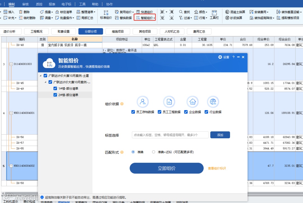Click the 混凝土换算 concrete conversion tool

pyautogui.click(x=235, y=12)
